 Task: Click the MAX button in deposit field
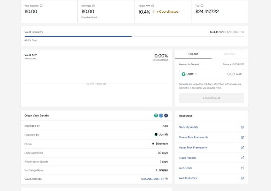click(239, 74)
